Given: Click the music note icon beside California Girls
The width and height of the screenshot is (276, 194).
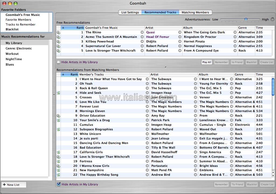Looking at the screenshot, I should [58, 152].
